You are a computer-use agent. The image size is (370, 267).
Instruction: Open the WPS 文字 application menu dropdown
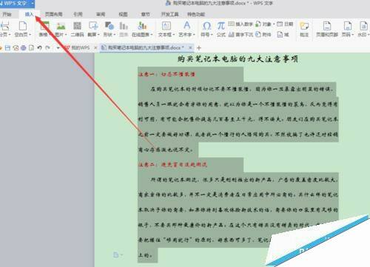tap(33, 3)
